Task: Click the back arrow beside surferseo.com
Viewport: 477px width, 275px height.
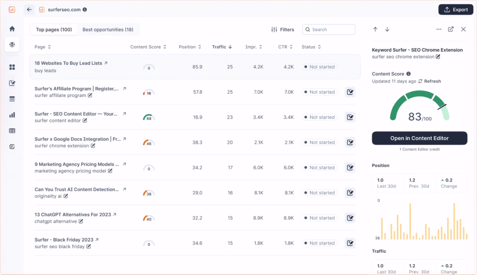Action: click(x=29, y=9)
